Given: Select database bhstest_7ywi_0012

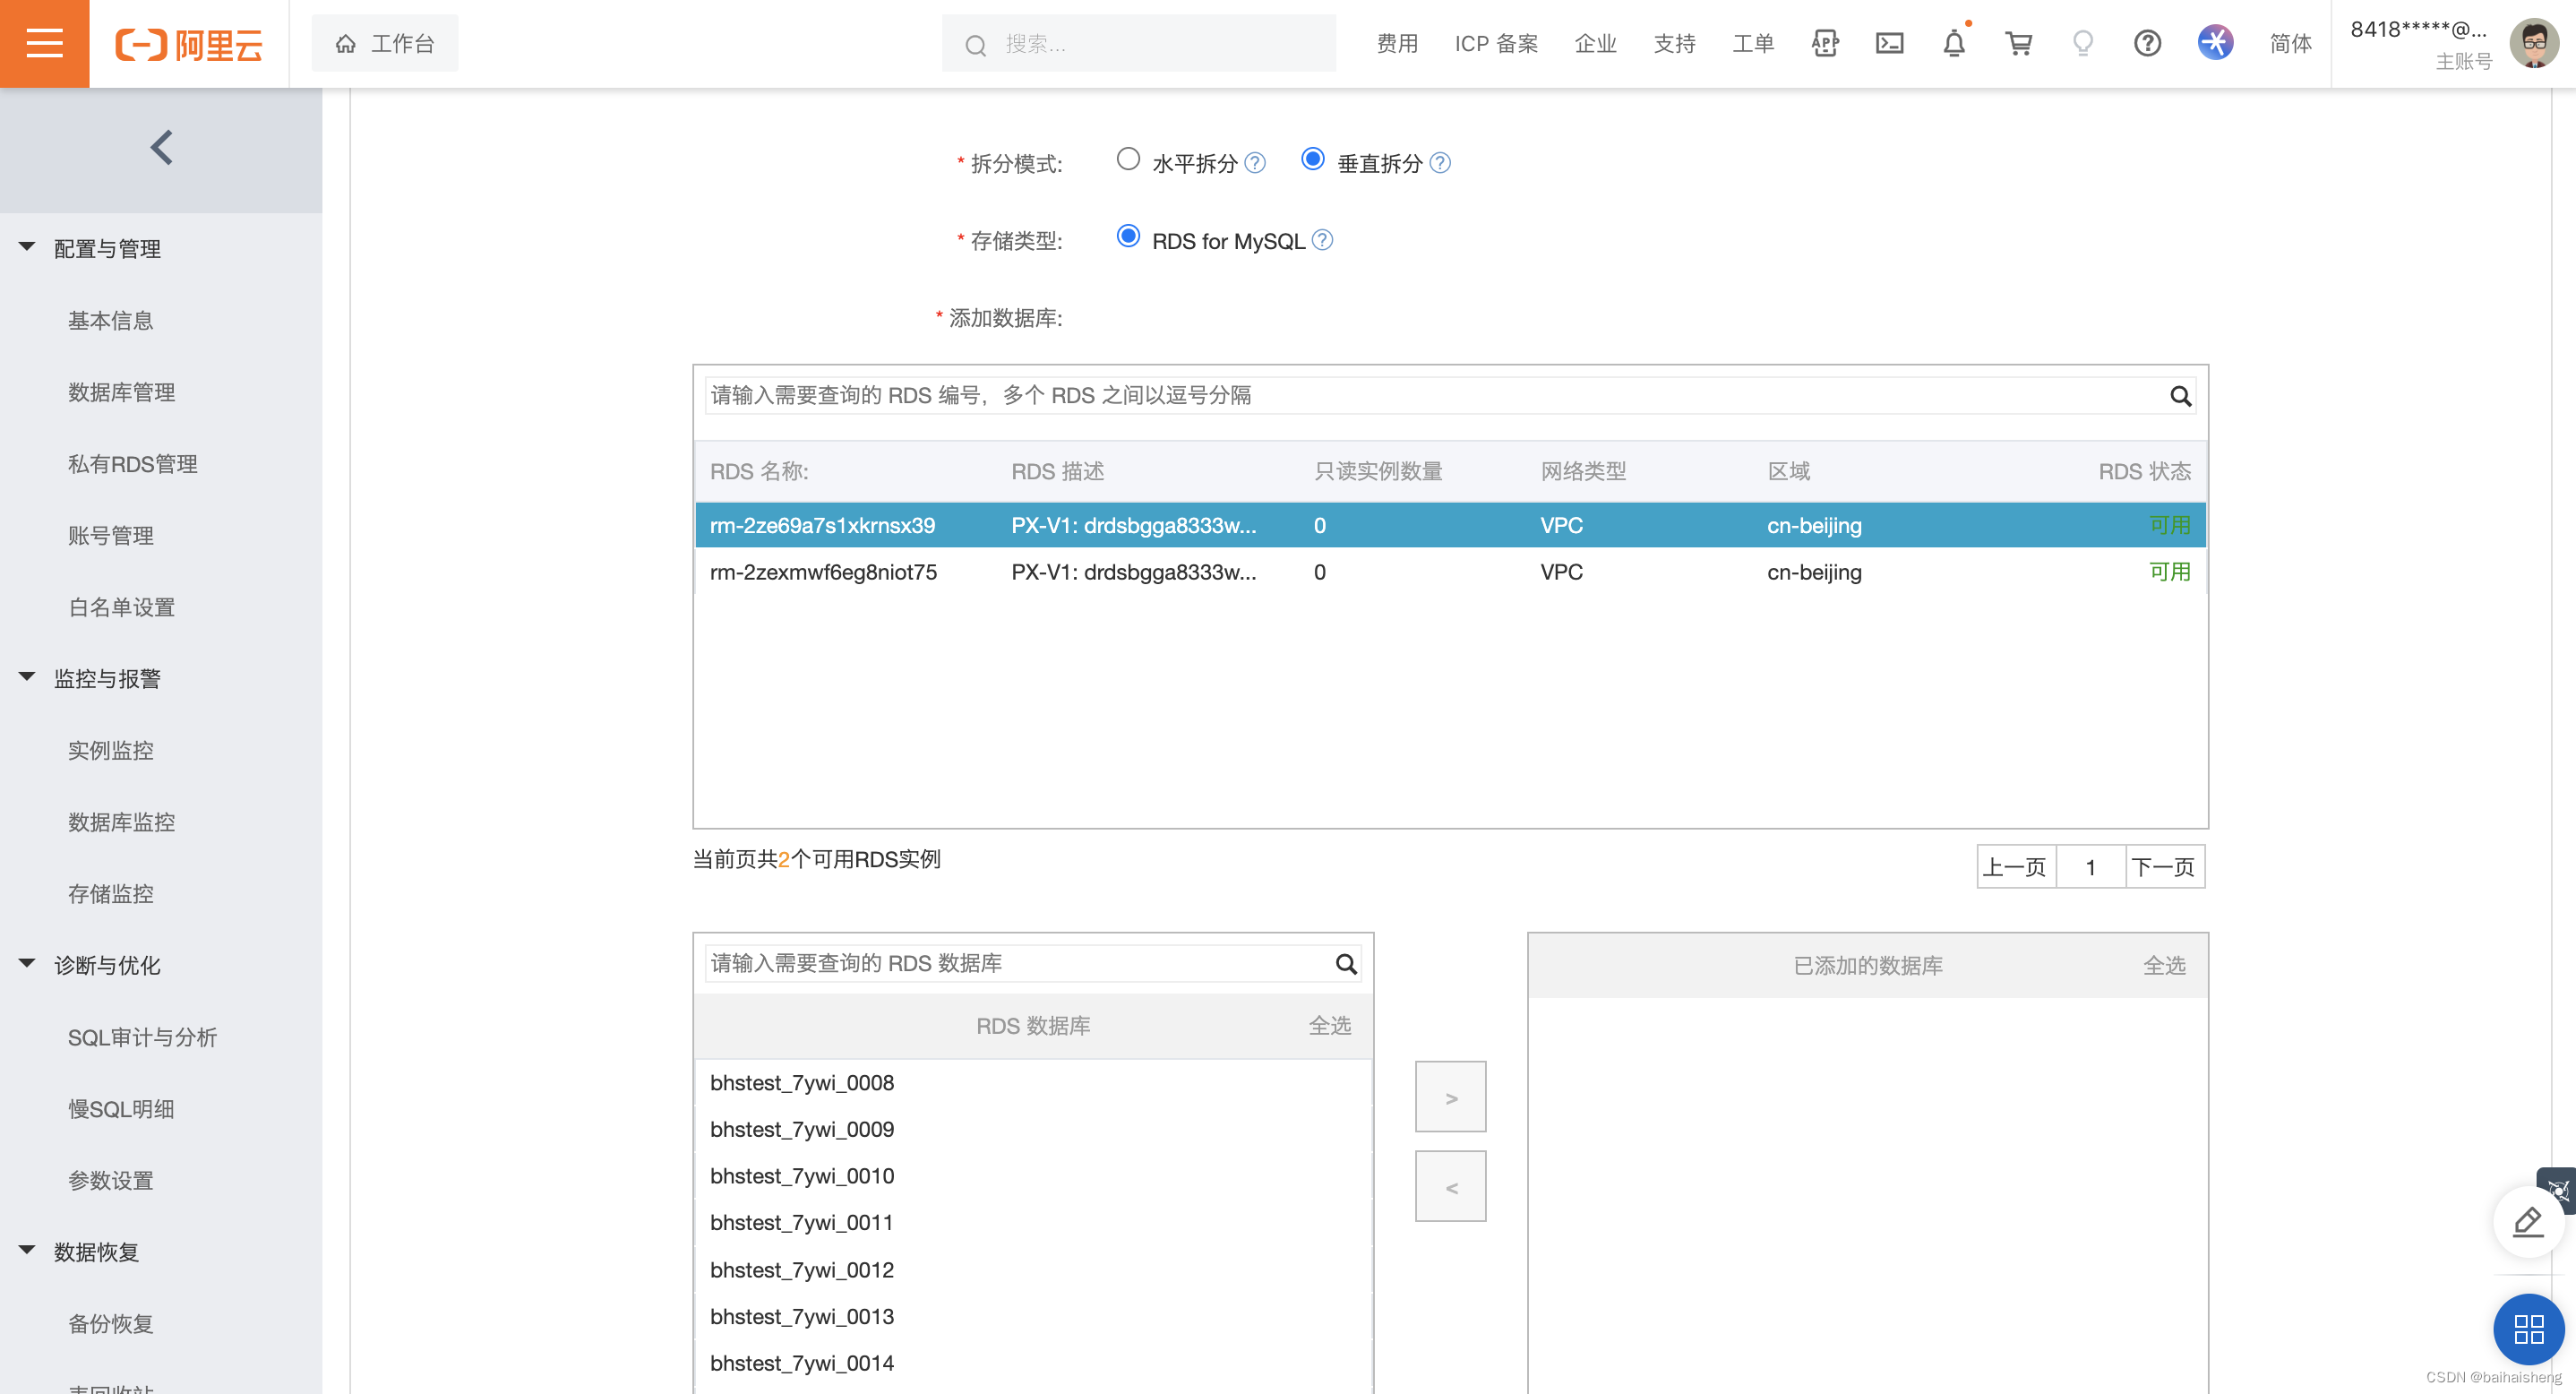Looking at the screenshot, I should (1033, 1270).
